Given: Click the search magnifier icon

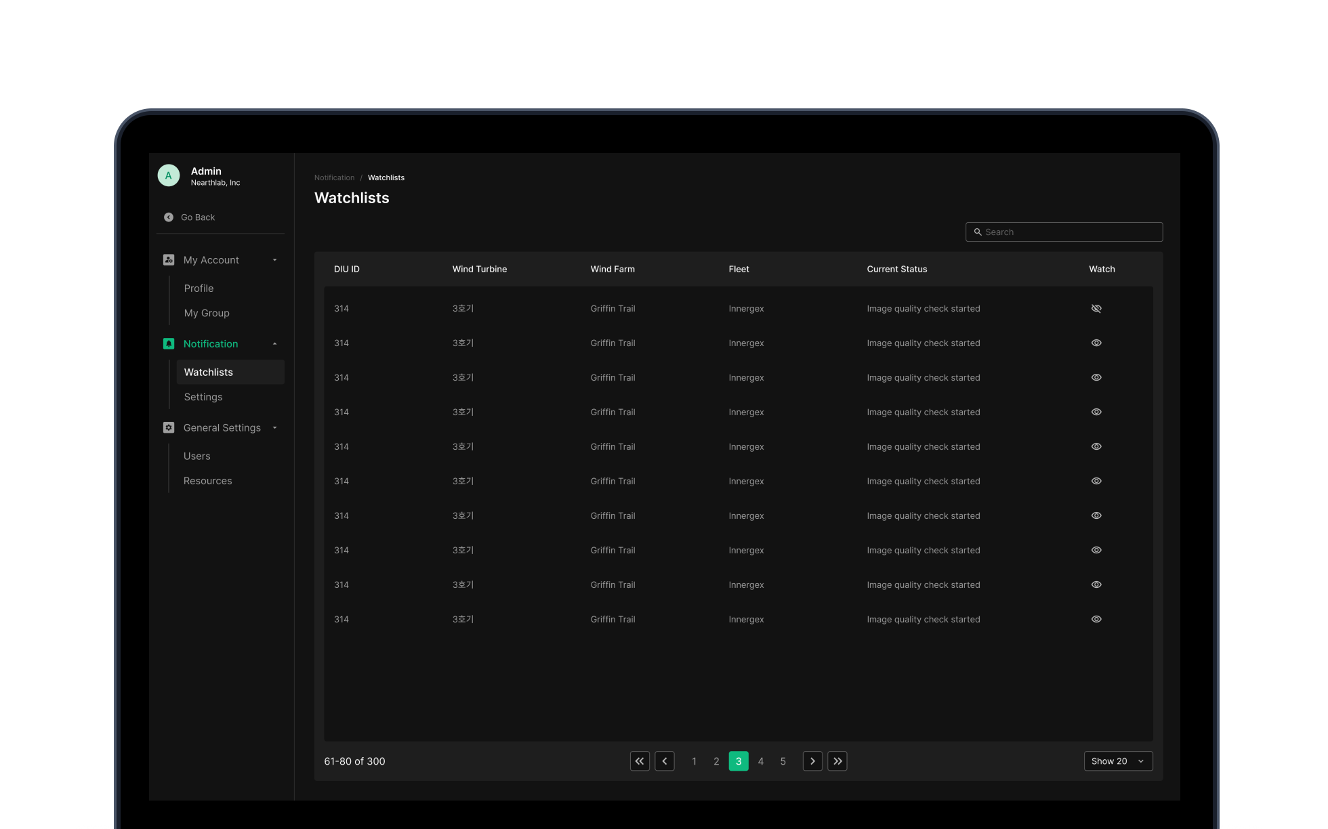Looking at the screenshot, I should click(978, 232).
